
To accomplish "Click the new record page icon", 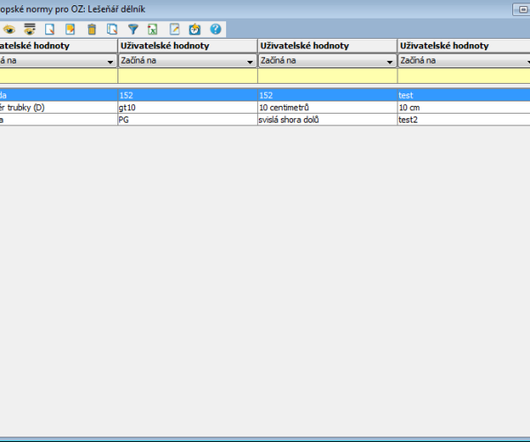I will point(50,29).
